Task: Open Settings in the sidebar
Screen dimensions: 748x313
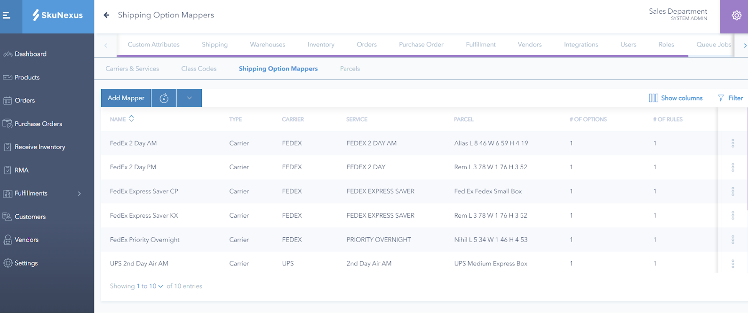Action: pyautogui.click(x=26, y=263)
